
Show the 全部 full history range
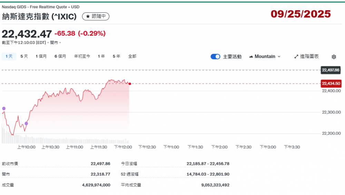pyautogui.click(x=132, y=56)
